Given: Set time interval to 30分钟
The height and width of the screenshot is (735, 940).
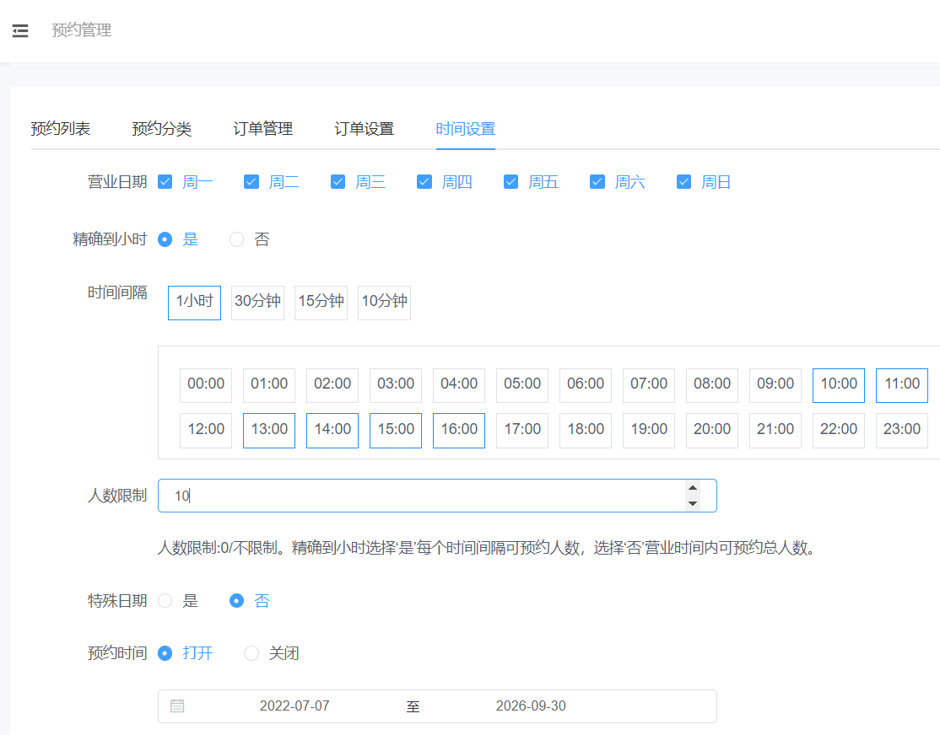Looking at the screenshot, I should [257, 303].
